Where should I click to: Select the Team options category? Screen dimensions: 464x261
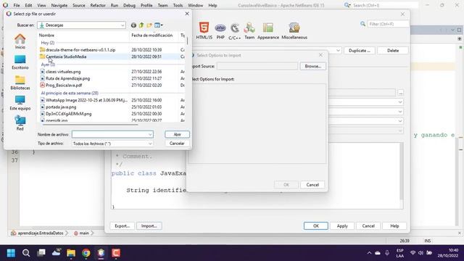coord(249,30)
